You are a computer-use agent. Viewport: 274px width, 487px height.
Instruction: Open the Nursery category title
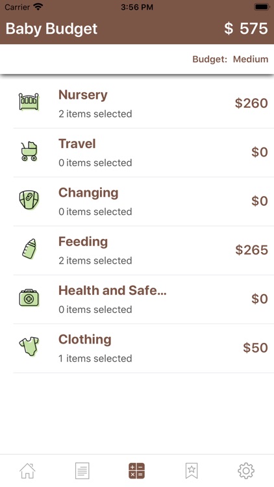point(83,95)
